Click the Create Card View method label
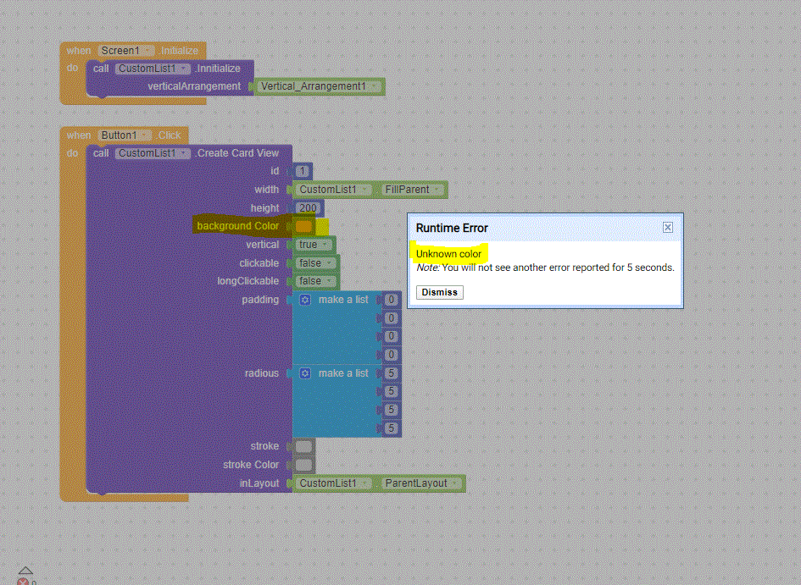 [238, 153]
